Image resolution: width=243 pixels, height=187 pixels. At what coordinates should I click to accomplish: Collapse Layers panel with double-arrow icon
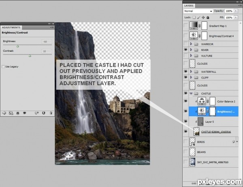click(x=237, y=2)
